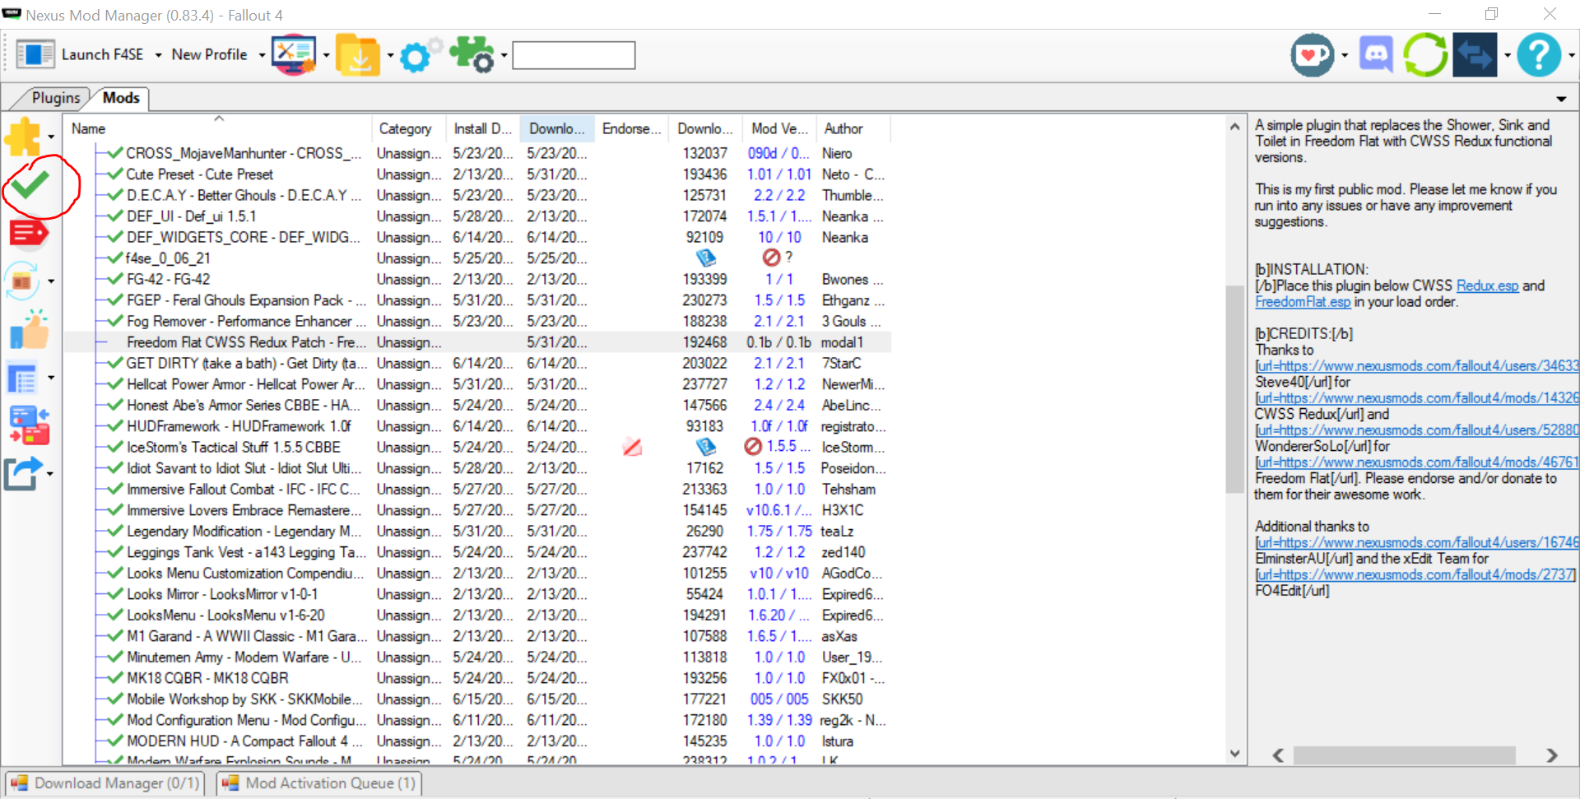Click the mod list scroll down arrow

click(1234, 753)
